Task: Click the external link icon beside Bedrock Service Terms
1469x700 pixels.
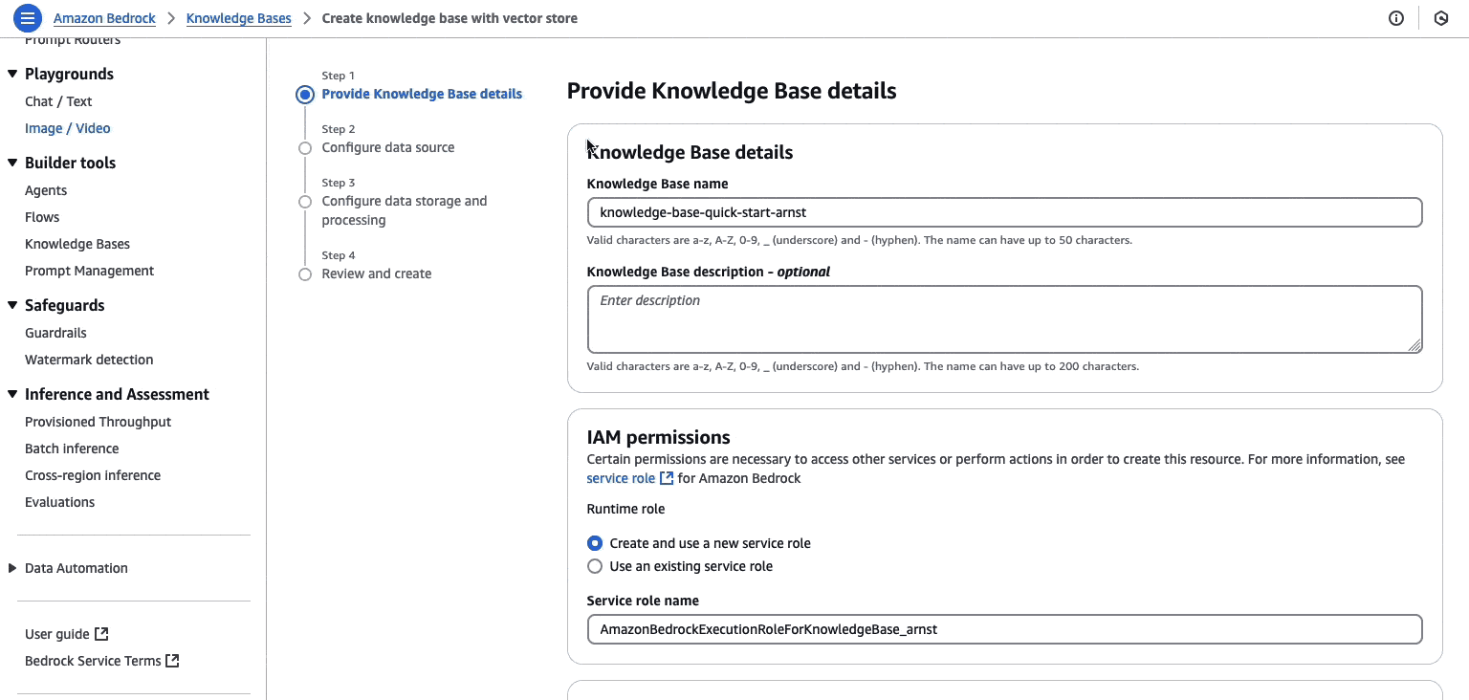Action: pos(173,660)
